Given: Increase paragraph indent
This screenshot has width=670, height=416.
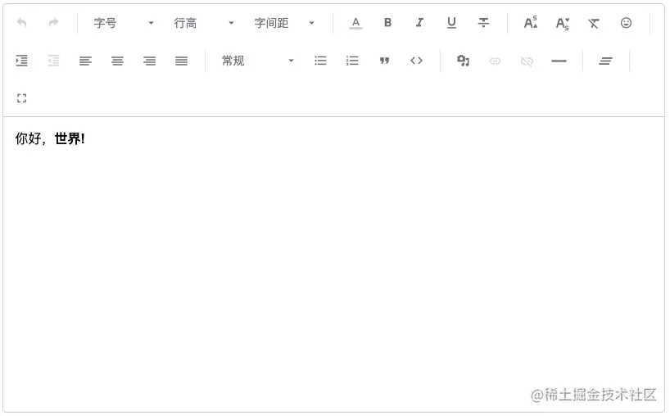Looking at the screenshot, I should 22,61.
